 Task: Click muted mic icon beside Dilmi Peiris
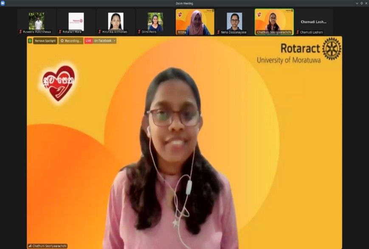point(139,32)
